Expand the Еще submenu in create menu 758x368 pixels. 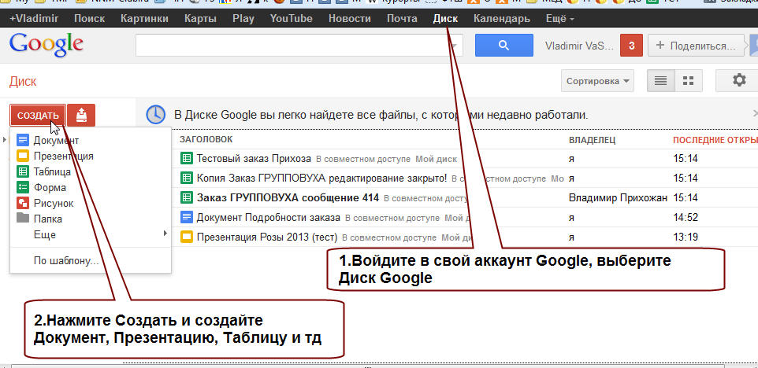point(91,235)
